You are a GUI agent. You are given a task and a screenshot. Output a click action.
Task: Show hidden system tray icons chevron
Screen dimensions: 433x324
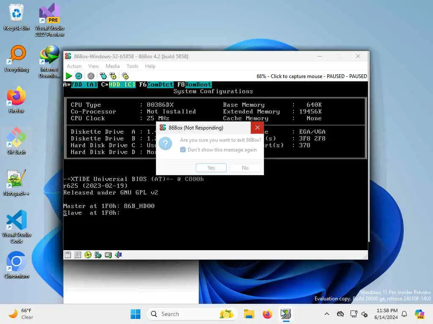(x=327, y=314)
